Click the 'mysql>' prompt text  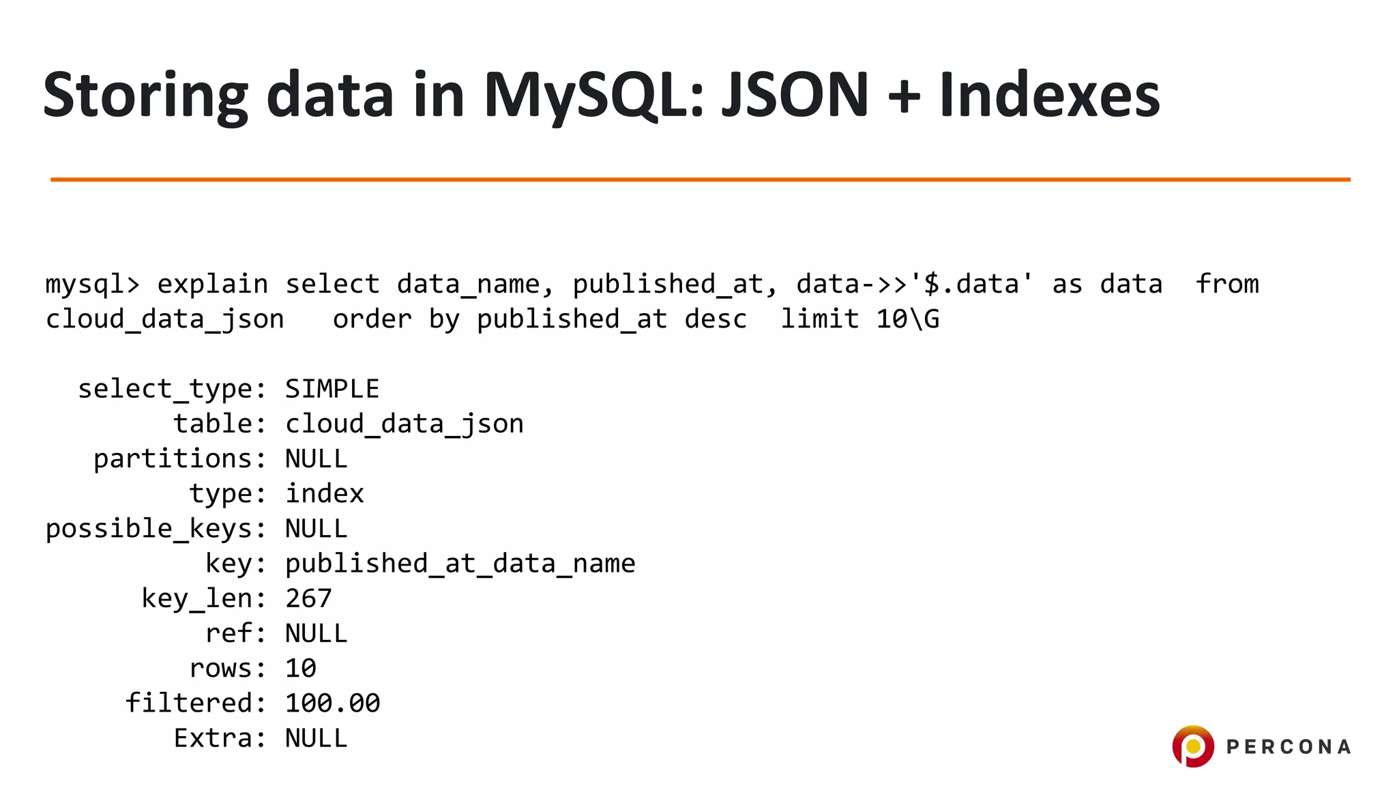[93, 284]
